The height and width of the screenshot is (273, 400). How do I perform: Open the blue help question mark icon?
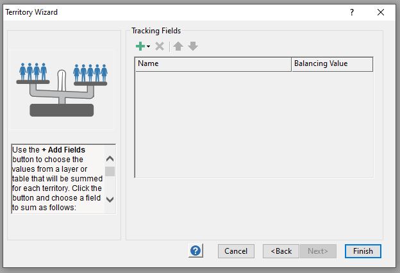(196, 251)
